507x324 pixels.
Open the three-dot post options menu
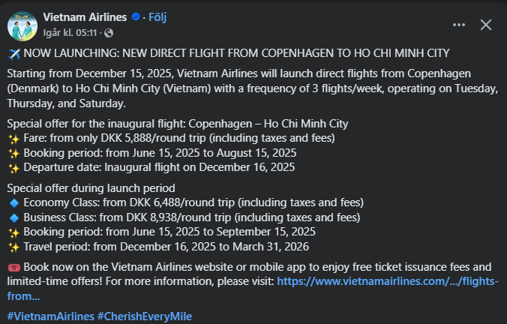point(459,25)
